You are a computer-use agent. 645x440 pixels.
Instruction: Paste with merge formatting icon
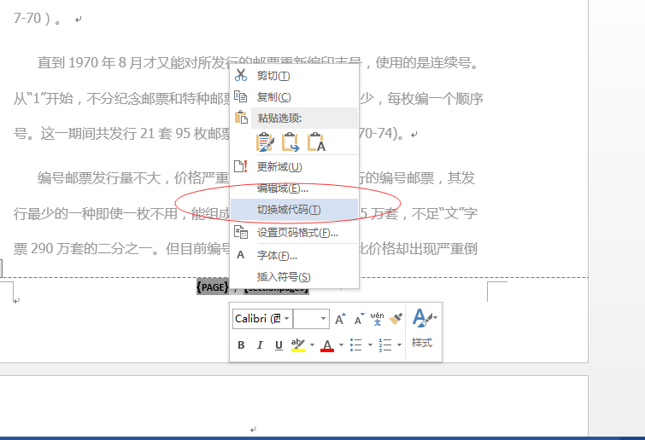point(290,142)
